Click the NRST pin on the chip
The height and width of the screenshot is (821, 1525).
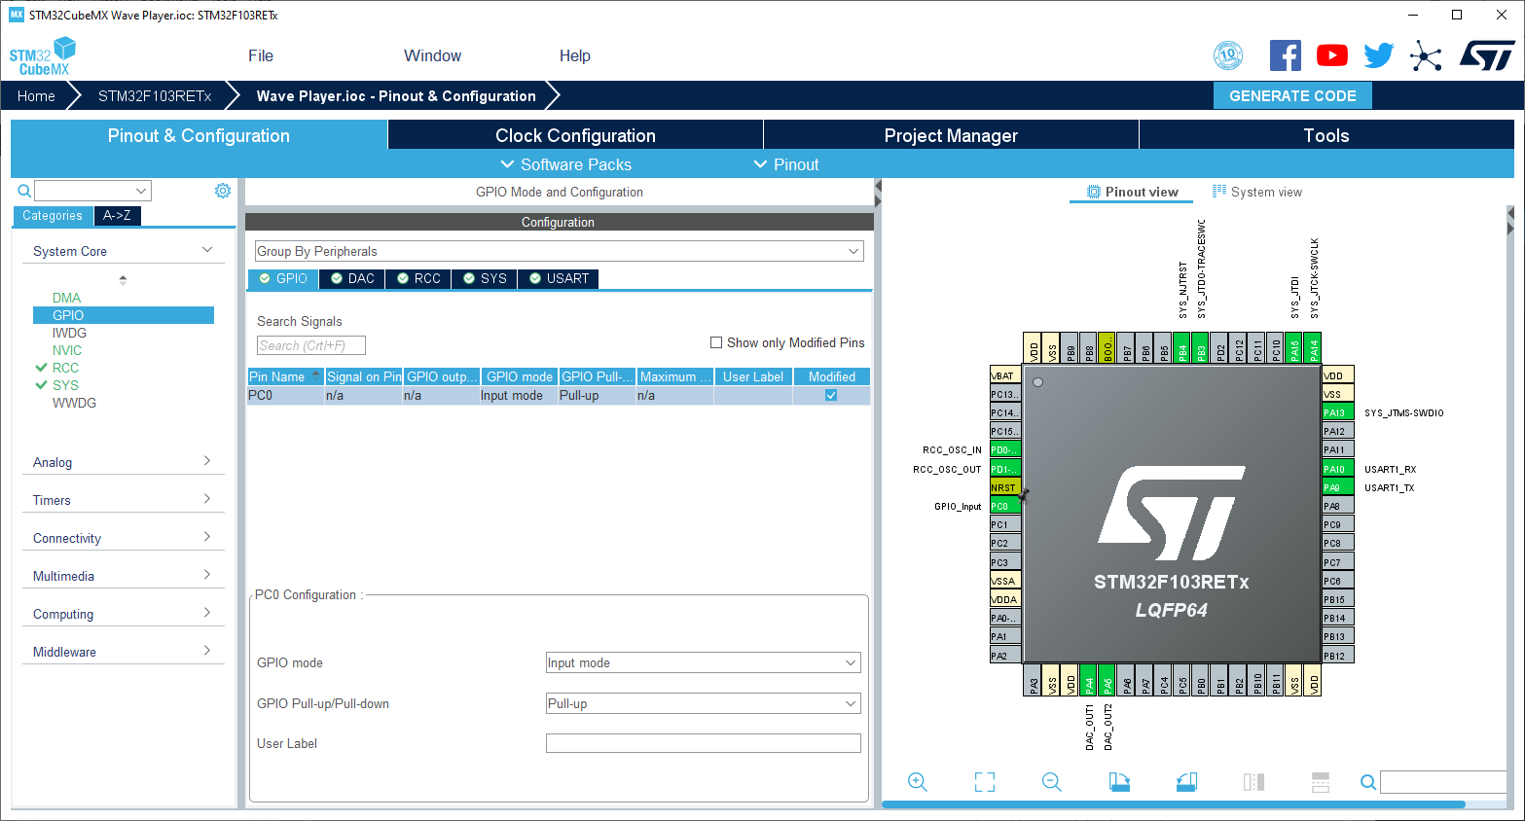pos(1005,487)
